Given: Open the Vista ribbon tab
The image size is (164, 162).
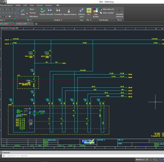Looking at the screenshot, I should point(32,5).
